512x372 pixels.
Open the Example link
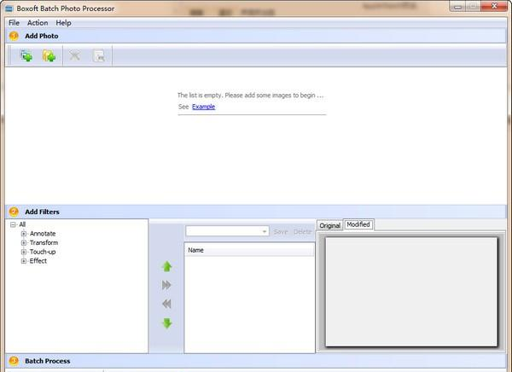tap(203, 107)
